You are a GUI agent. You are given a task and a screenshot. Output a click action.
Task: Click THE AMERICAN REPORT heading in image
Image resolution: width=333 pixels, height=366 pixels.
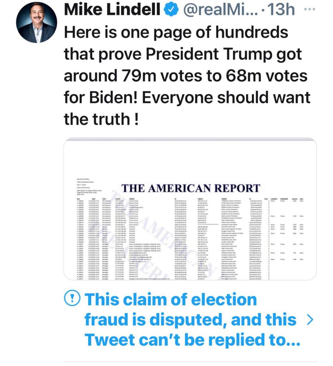[x=191, y=188]
